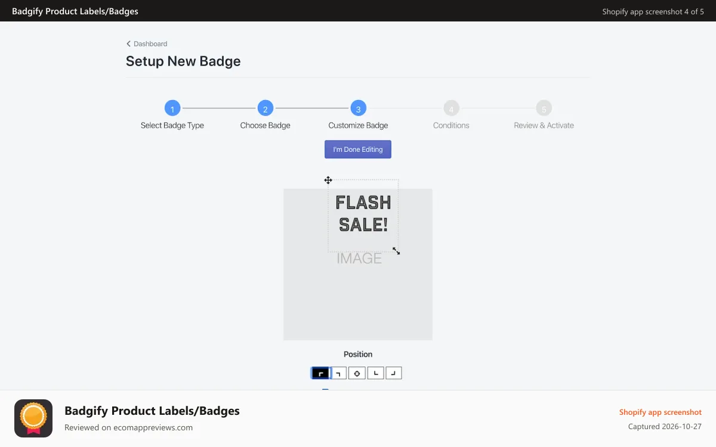Click the Customize Badge step label
The width and height of the screenshot is (716, 447).
point(358,125)
